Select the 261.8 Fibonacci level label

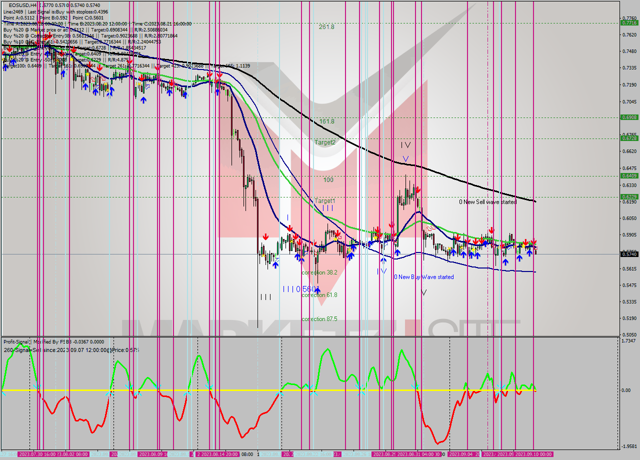tap(326, 27)
